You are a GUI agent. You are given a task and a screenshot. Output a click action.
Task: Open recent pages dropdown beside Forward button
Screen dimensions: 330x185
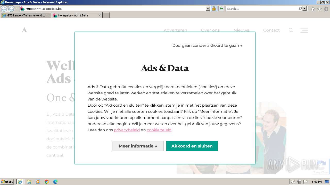point(17,9)
